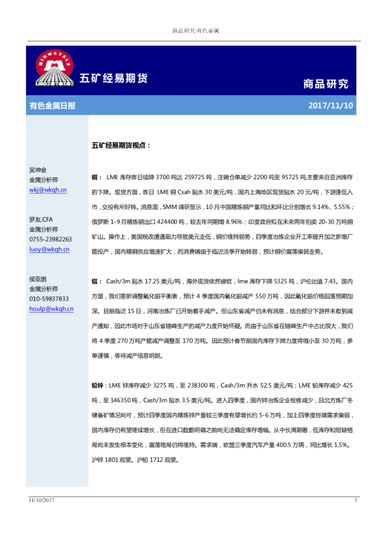The width and height of the screenshot is (378, 535).
Task: Click the 铜： paragraph label
Action: (x=97, y=177)
